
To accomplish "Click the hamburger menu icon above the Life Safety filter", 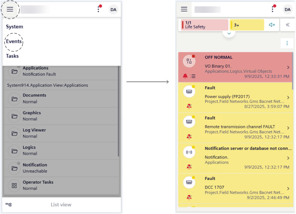I will [184, 9].
